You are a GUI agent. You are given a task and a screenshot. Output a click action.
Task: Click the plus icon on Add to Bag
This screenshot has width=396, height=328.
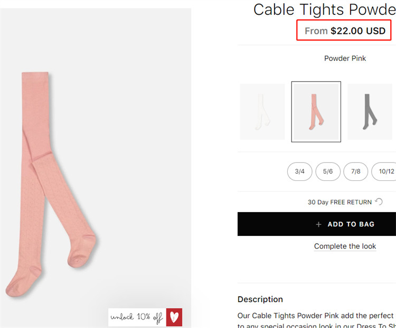[318, 224]
